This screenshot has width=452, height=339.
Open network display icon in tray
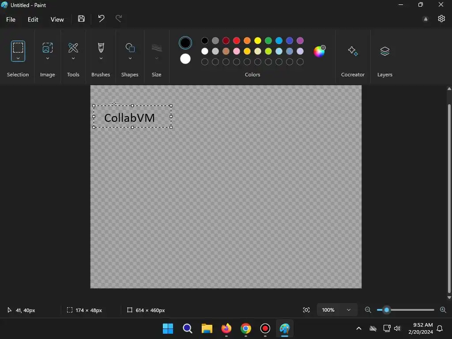point(387,328)
